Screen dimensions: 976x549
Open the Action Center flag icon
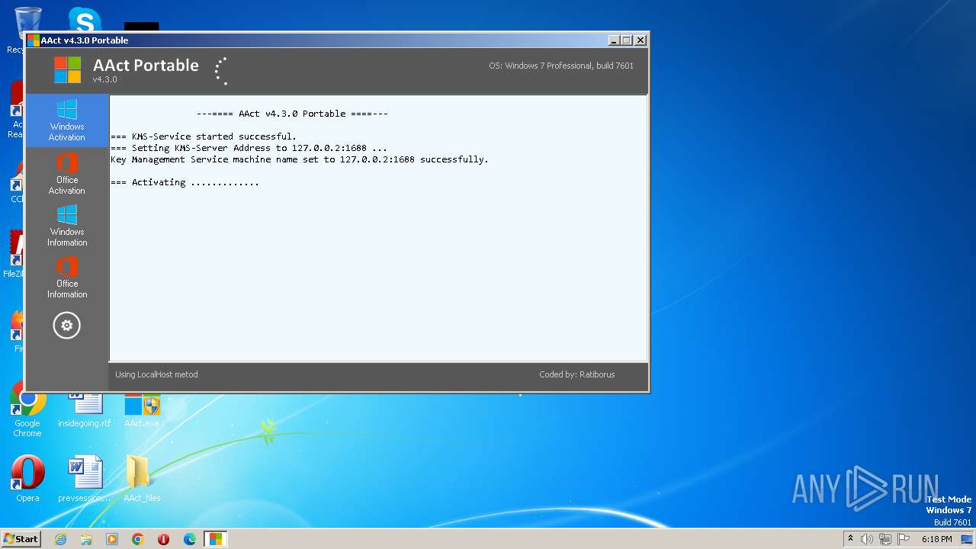tap(904, 539)
